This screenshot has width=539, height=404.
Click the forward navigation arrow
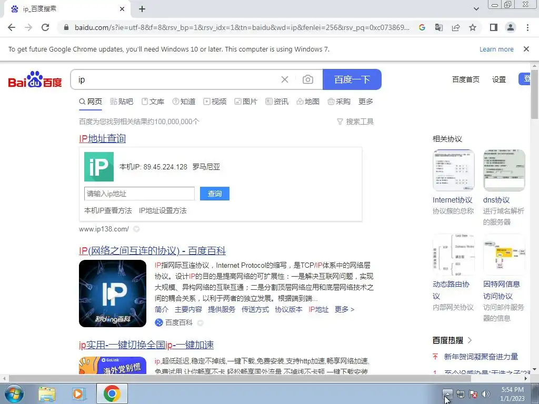pyautogui.click(x=28, y=27)
